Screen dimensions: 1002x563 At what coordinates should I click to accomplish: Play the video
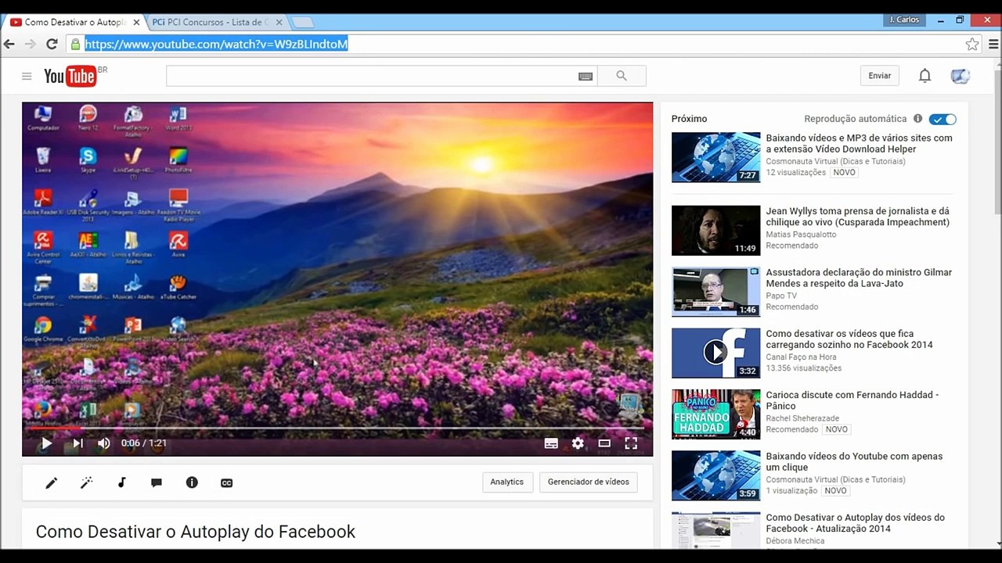(x=46, y=443)
